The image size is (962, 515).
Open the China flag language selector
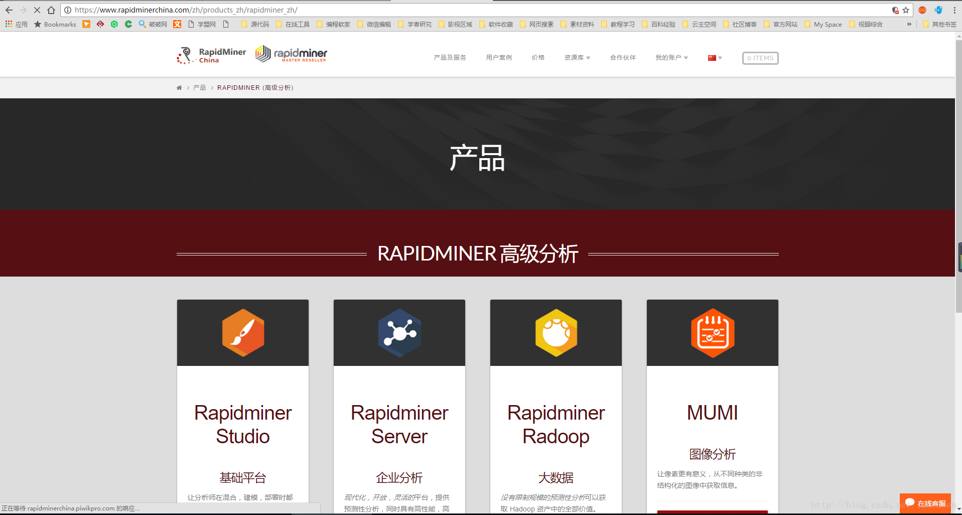click(x=715, y=58)
